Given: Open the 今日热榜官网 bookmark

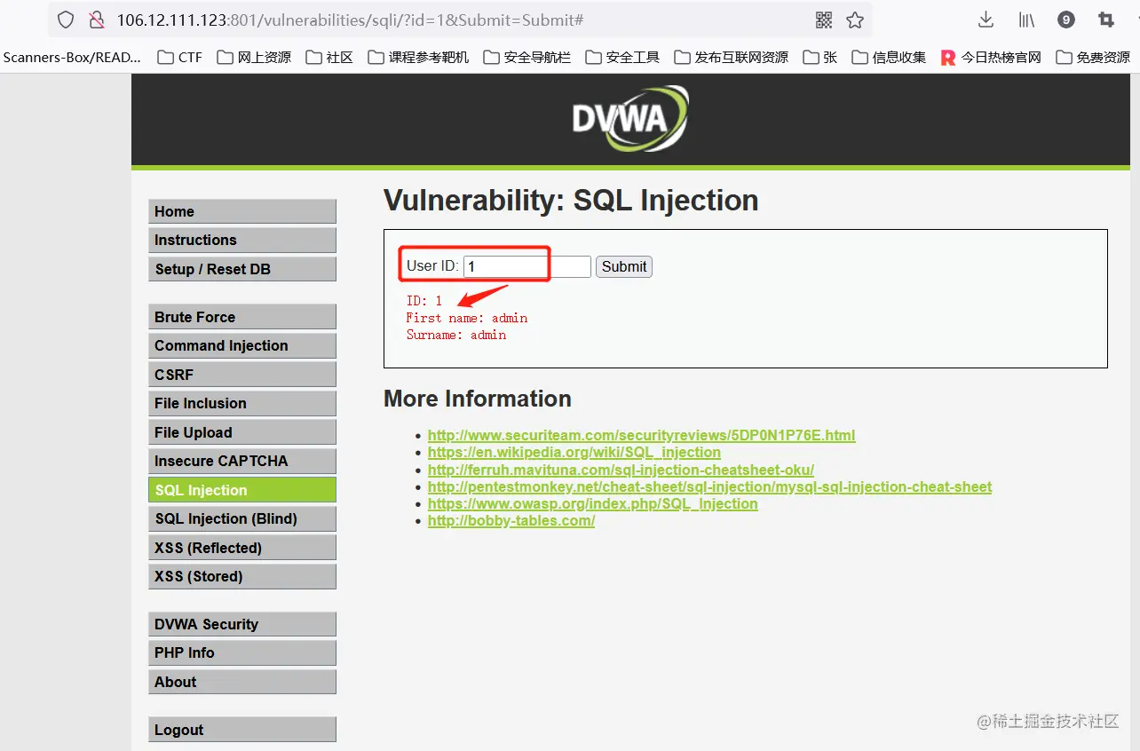Looking at the screenshot, I should point(991,57).
